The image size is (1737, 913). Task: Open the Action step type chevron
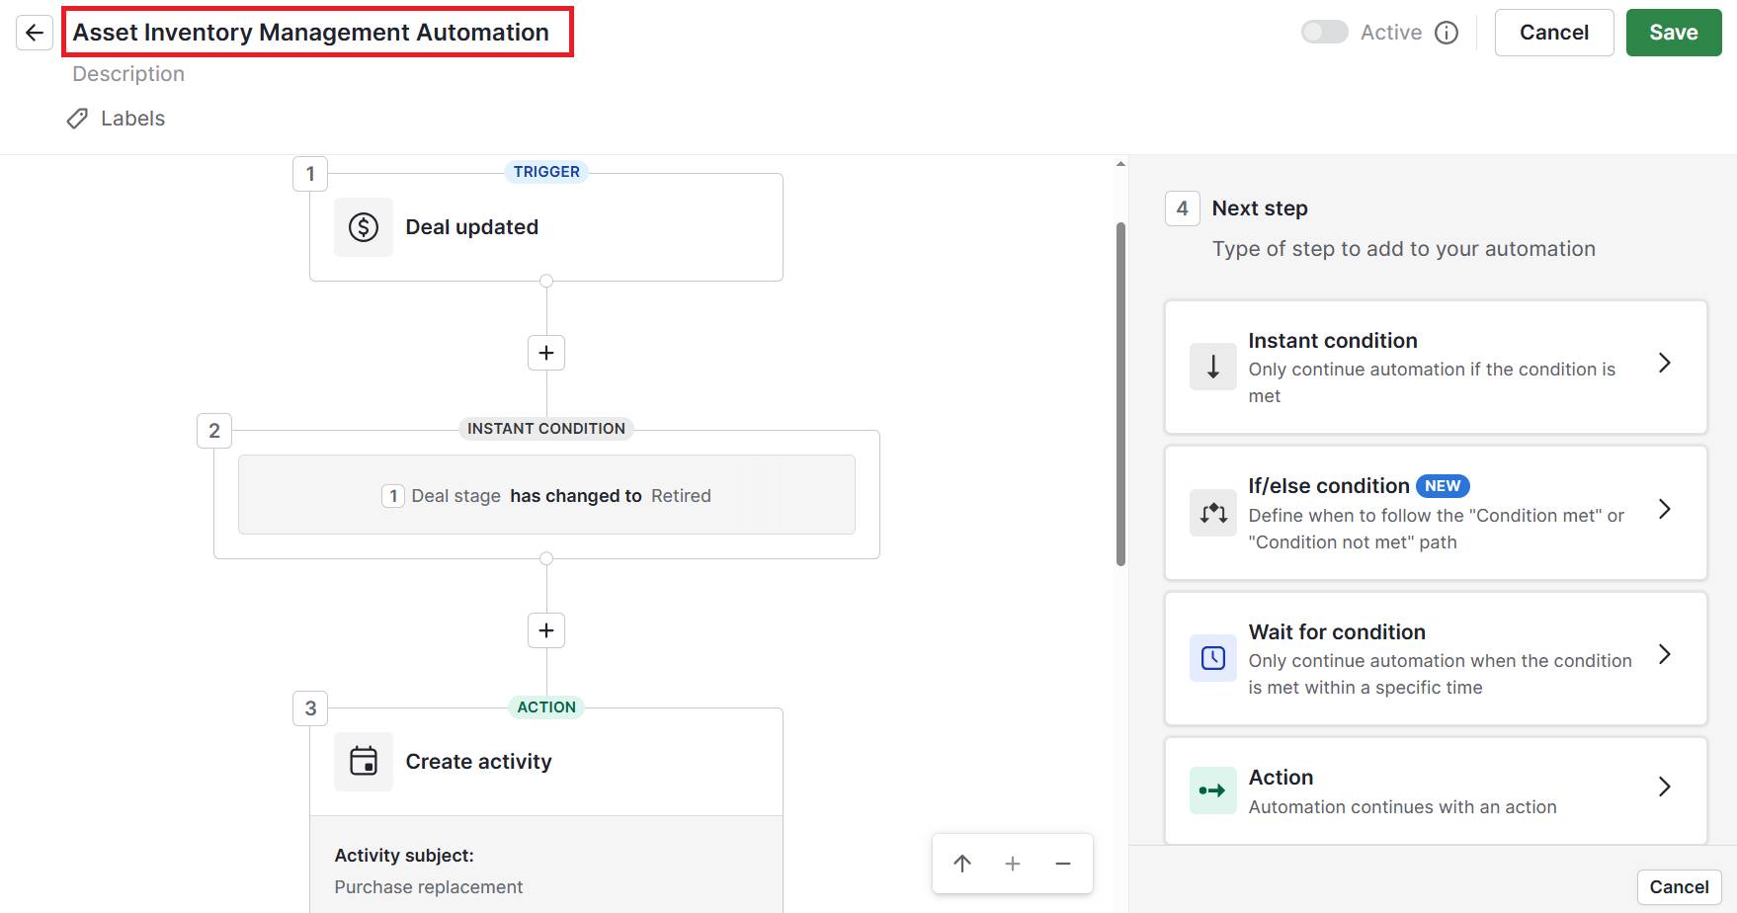coord(1665,787)
